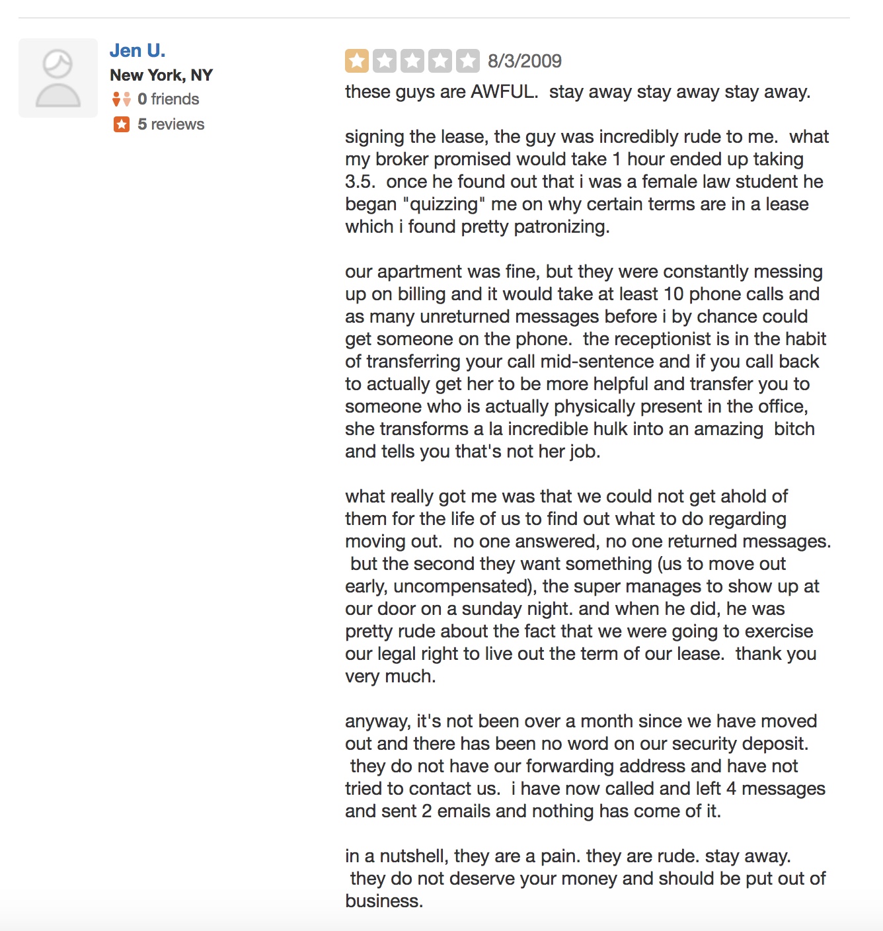Image resolution: width=883 pixels, height=931 pixels.
Task: Click the word "business." ending the review
Action: pos(384,901)
